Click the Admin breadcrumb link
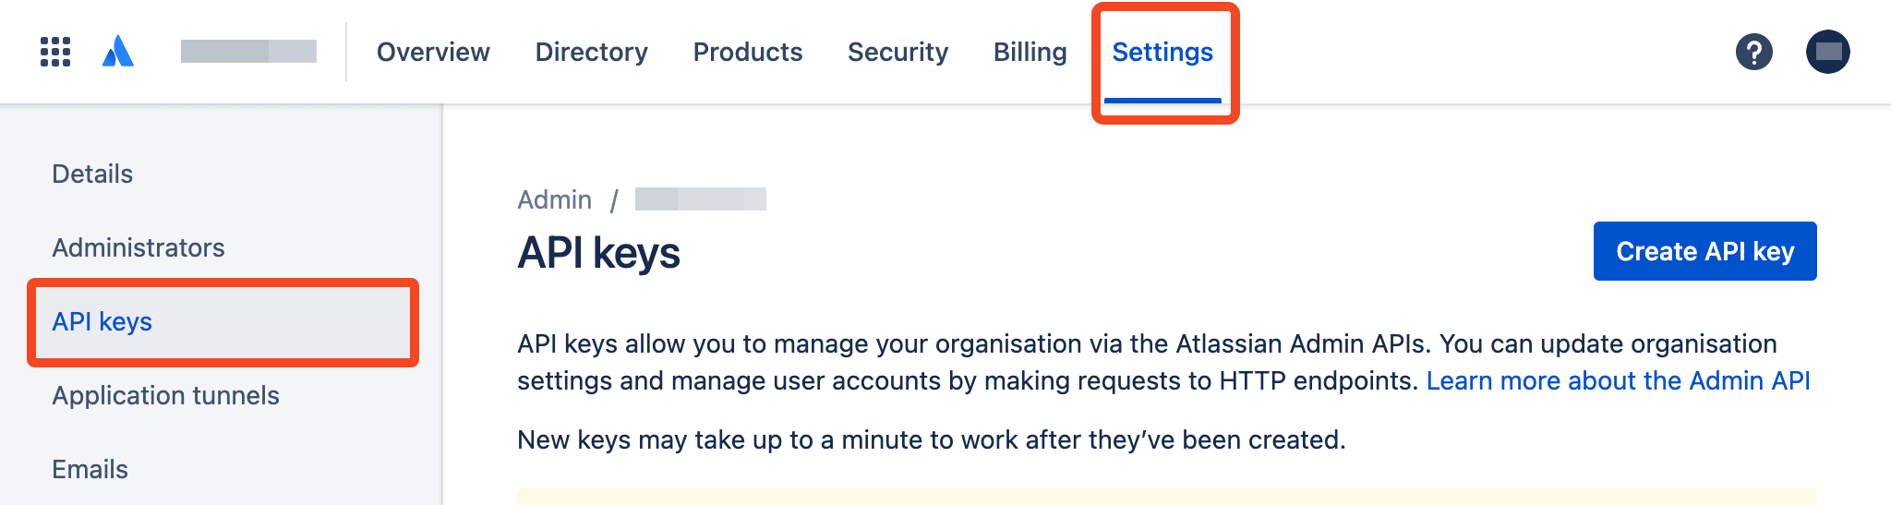The height and width of the screenshot is (505, 1891). coord(554,199)
